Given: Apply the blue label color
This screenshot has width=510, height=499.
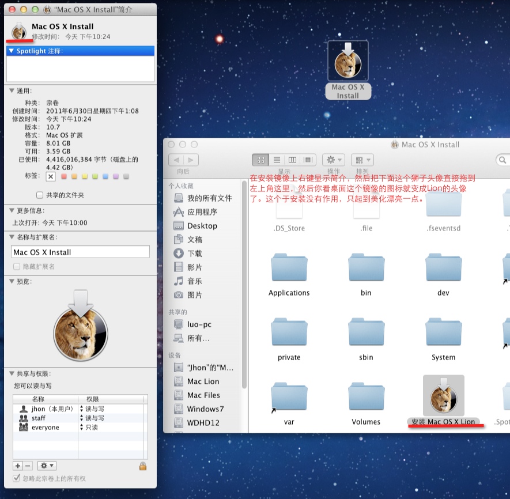Looking at the screenshot, I should pyautogui.click(x=105, y=177).
